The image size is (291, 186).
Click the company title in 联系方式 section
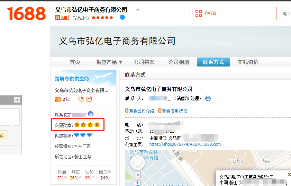159,89
